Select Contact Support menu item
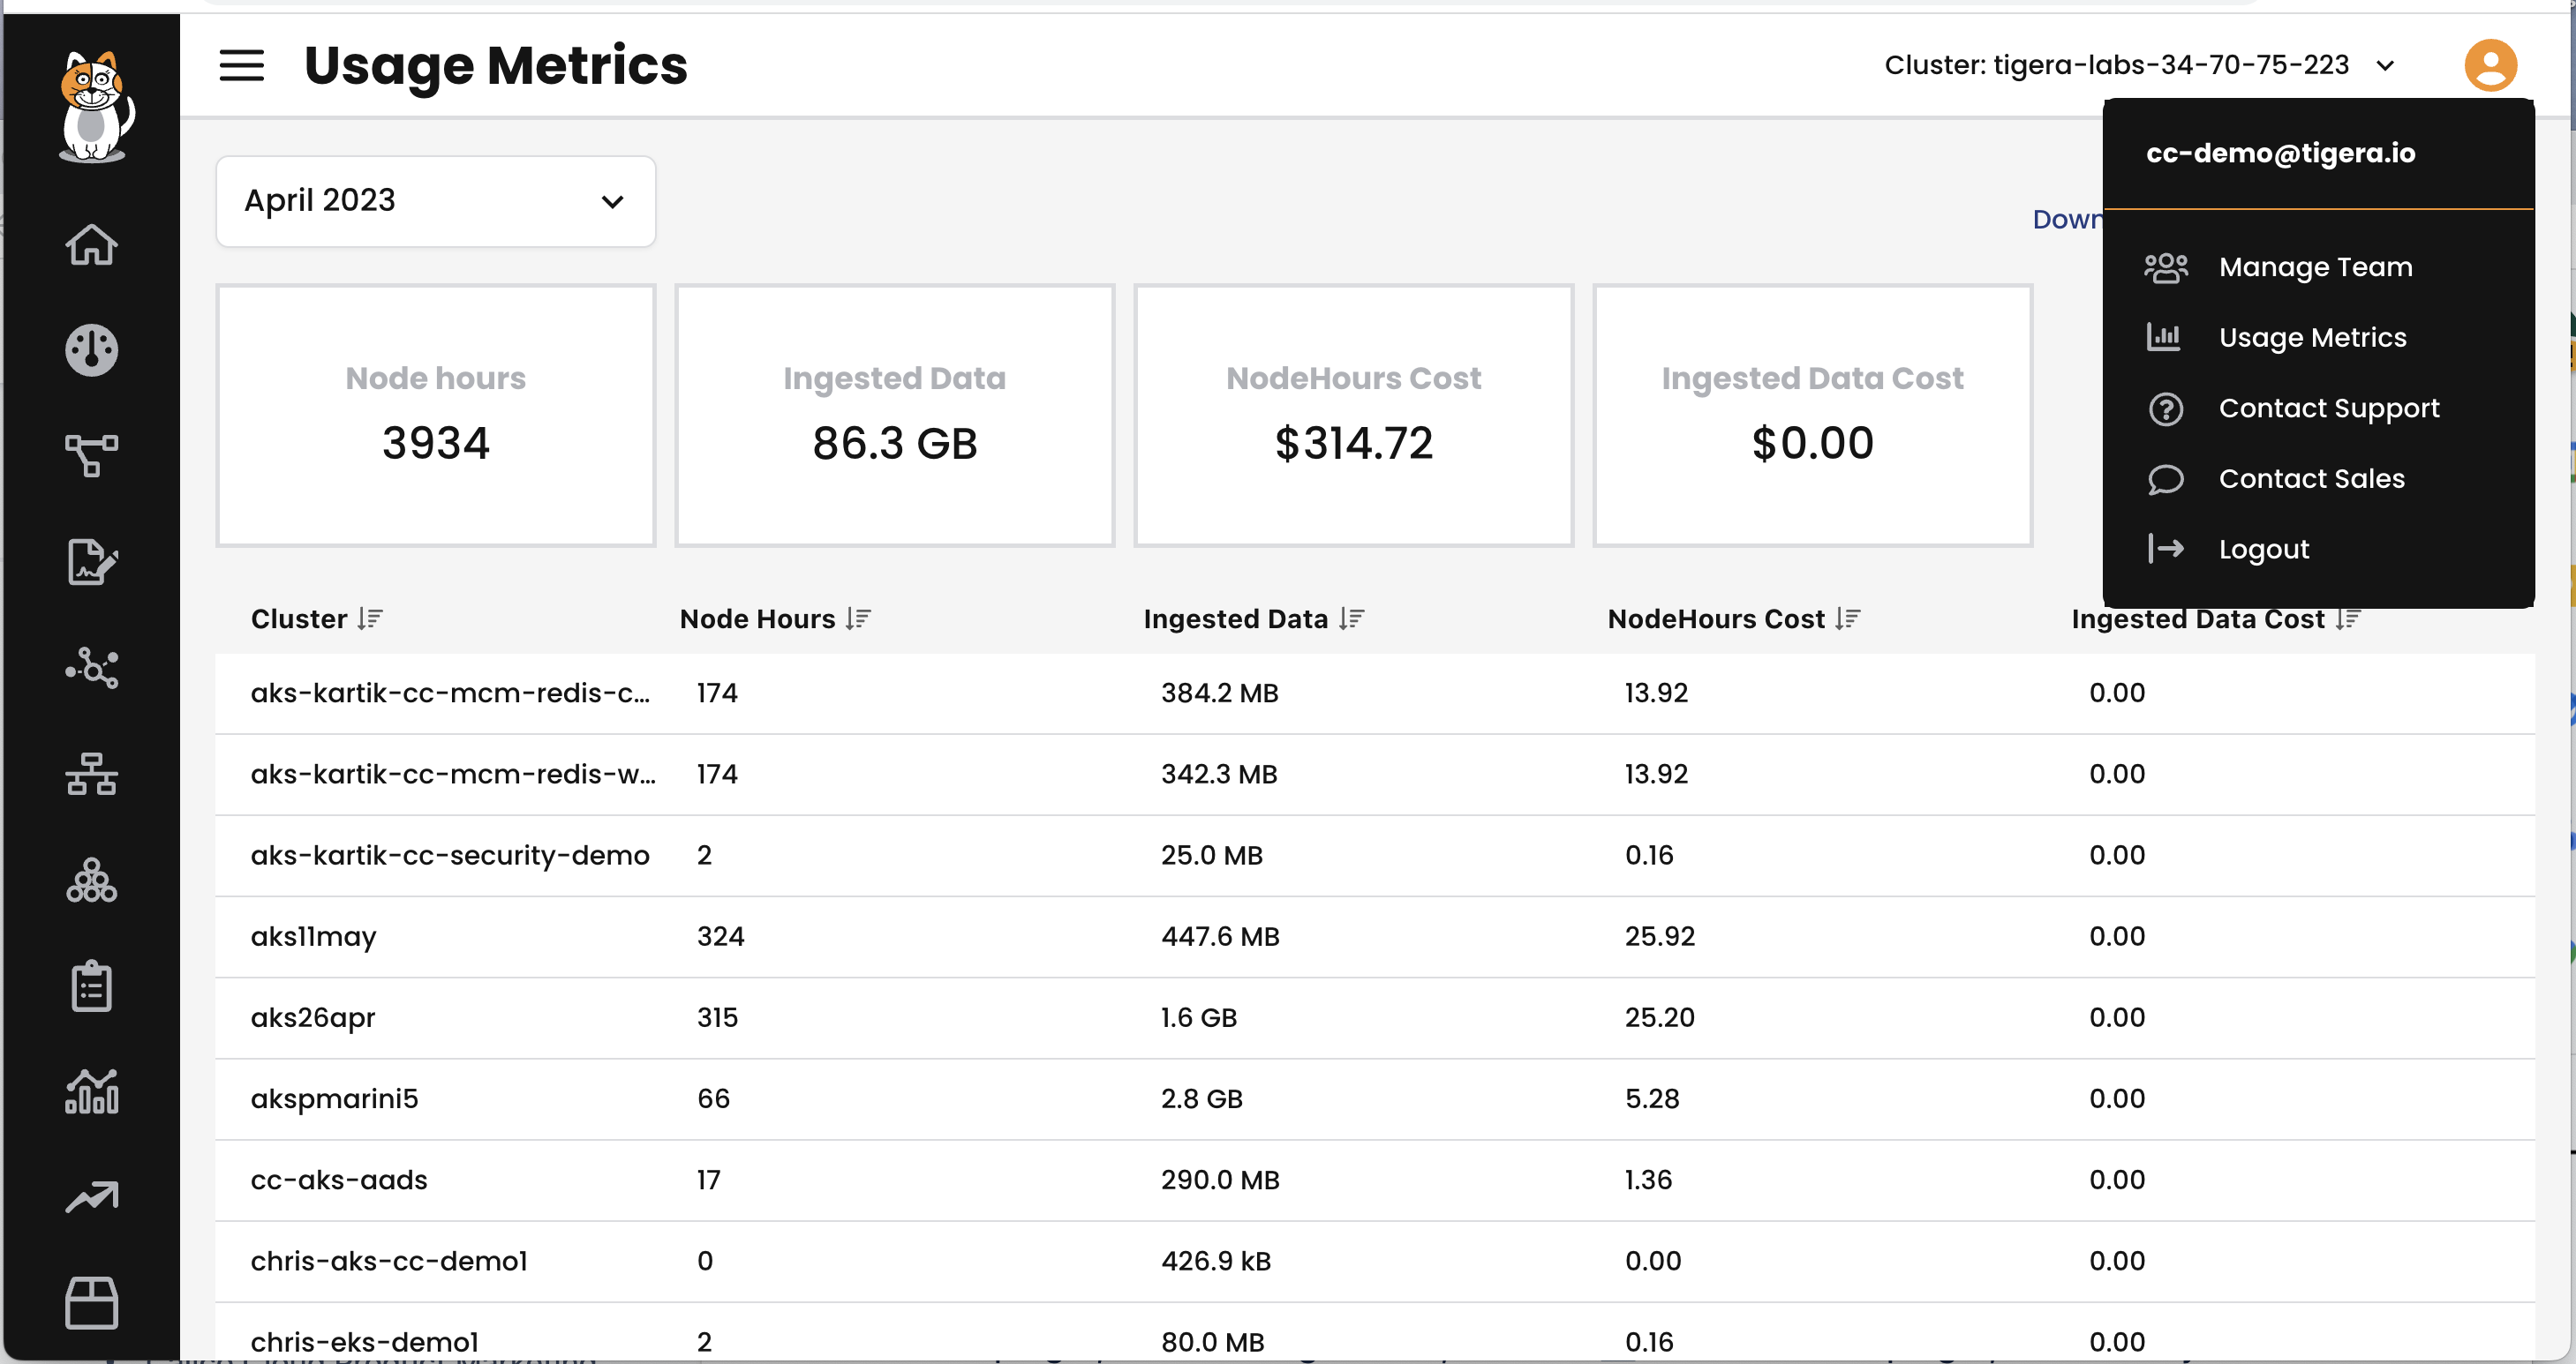Viewport: 2576px width, 1364px height. (2318, 408)
